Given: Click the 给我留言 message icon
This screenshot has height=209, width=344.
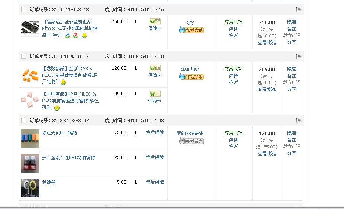Looking at the screenshot, I should coord(191,141).
